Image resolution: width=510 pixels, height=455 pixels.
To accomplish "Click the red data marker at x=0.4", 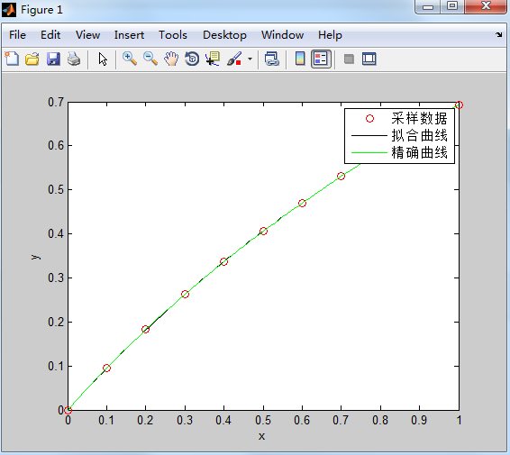I will point(223,262).
